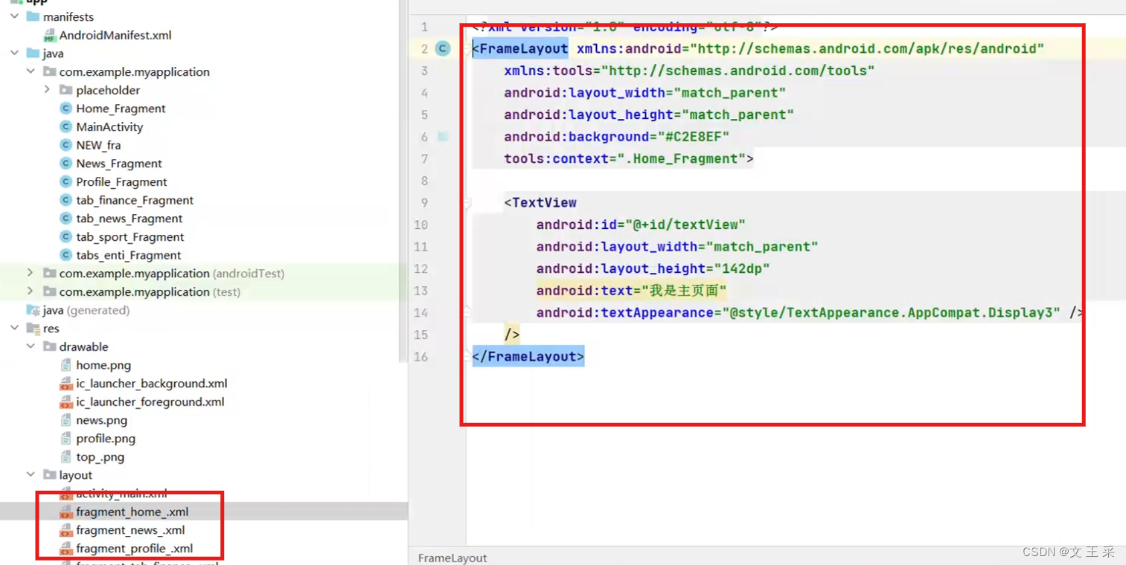
Task: Click the News_Fragment class icon
Action: tap(65, 164)
